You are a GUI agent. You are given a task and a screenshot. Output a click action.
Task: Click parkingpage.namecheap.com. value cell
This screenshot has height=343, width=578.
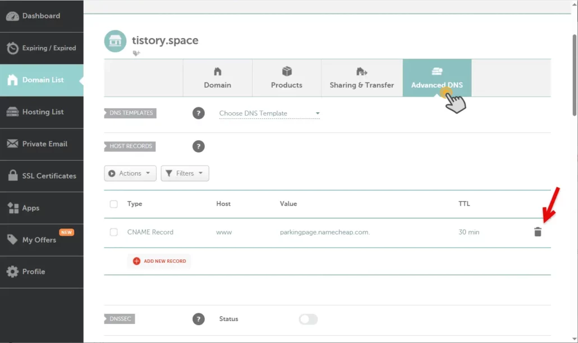pyautogui.click(x=325, y=232)
